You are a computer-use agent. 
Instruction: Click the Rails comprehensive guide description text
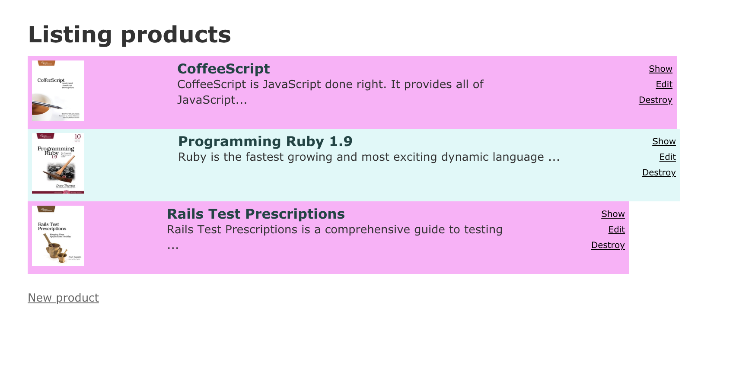click(335, 230)
